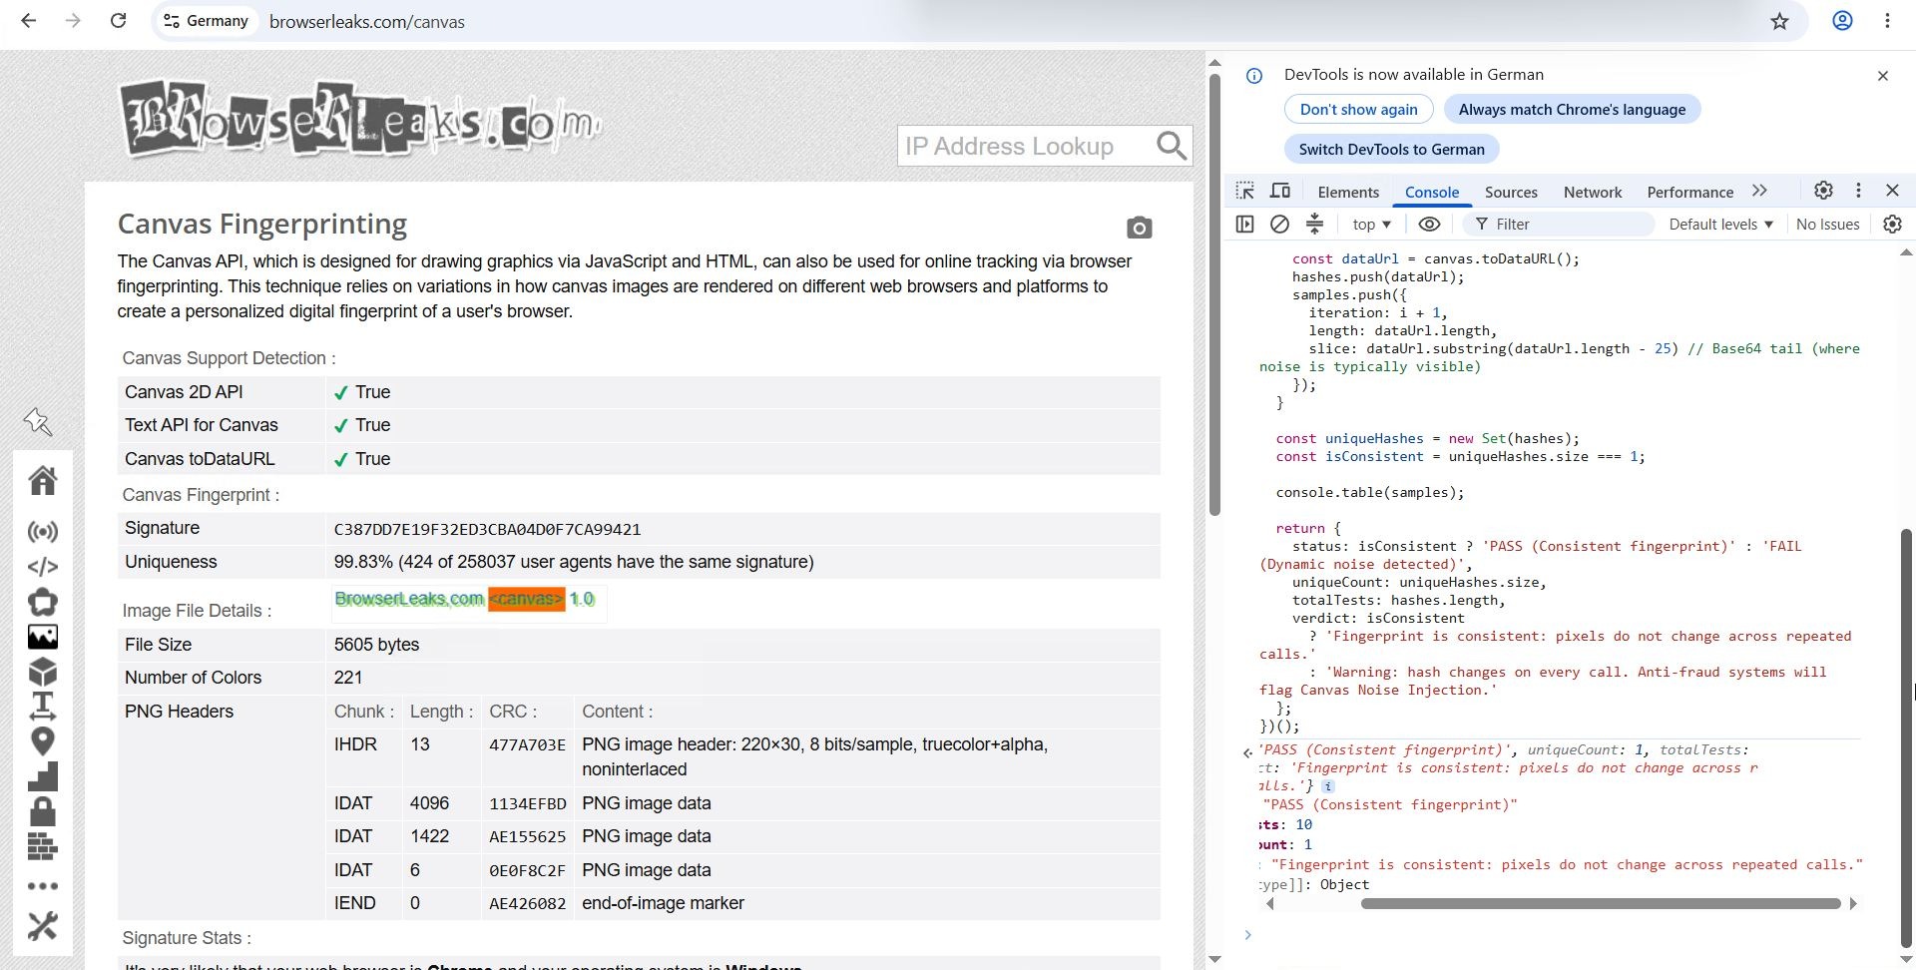Switch to the Performance tab
This screenshot has height=970, width=1916.
[x=1689, y=192]
